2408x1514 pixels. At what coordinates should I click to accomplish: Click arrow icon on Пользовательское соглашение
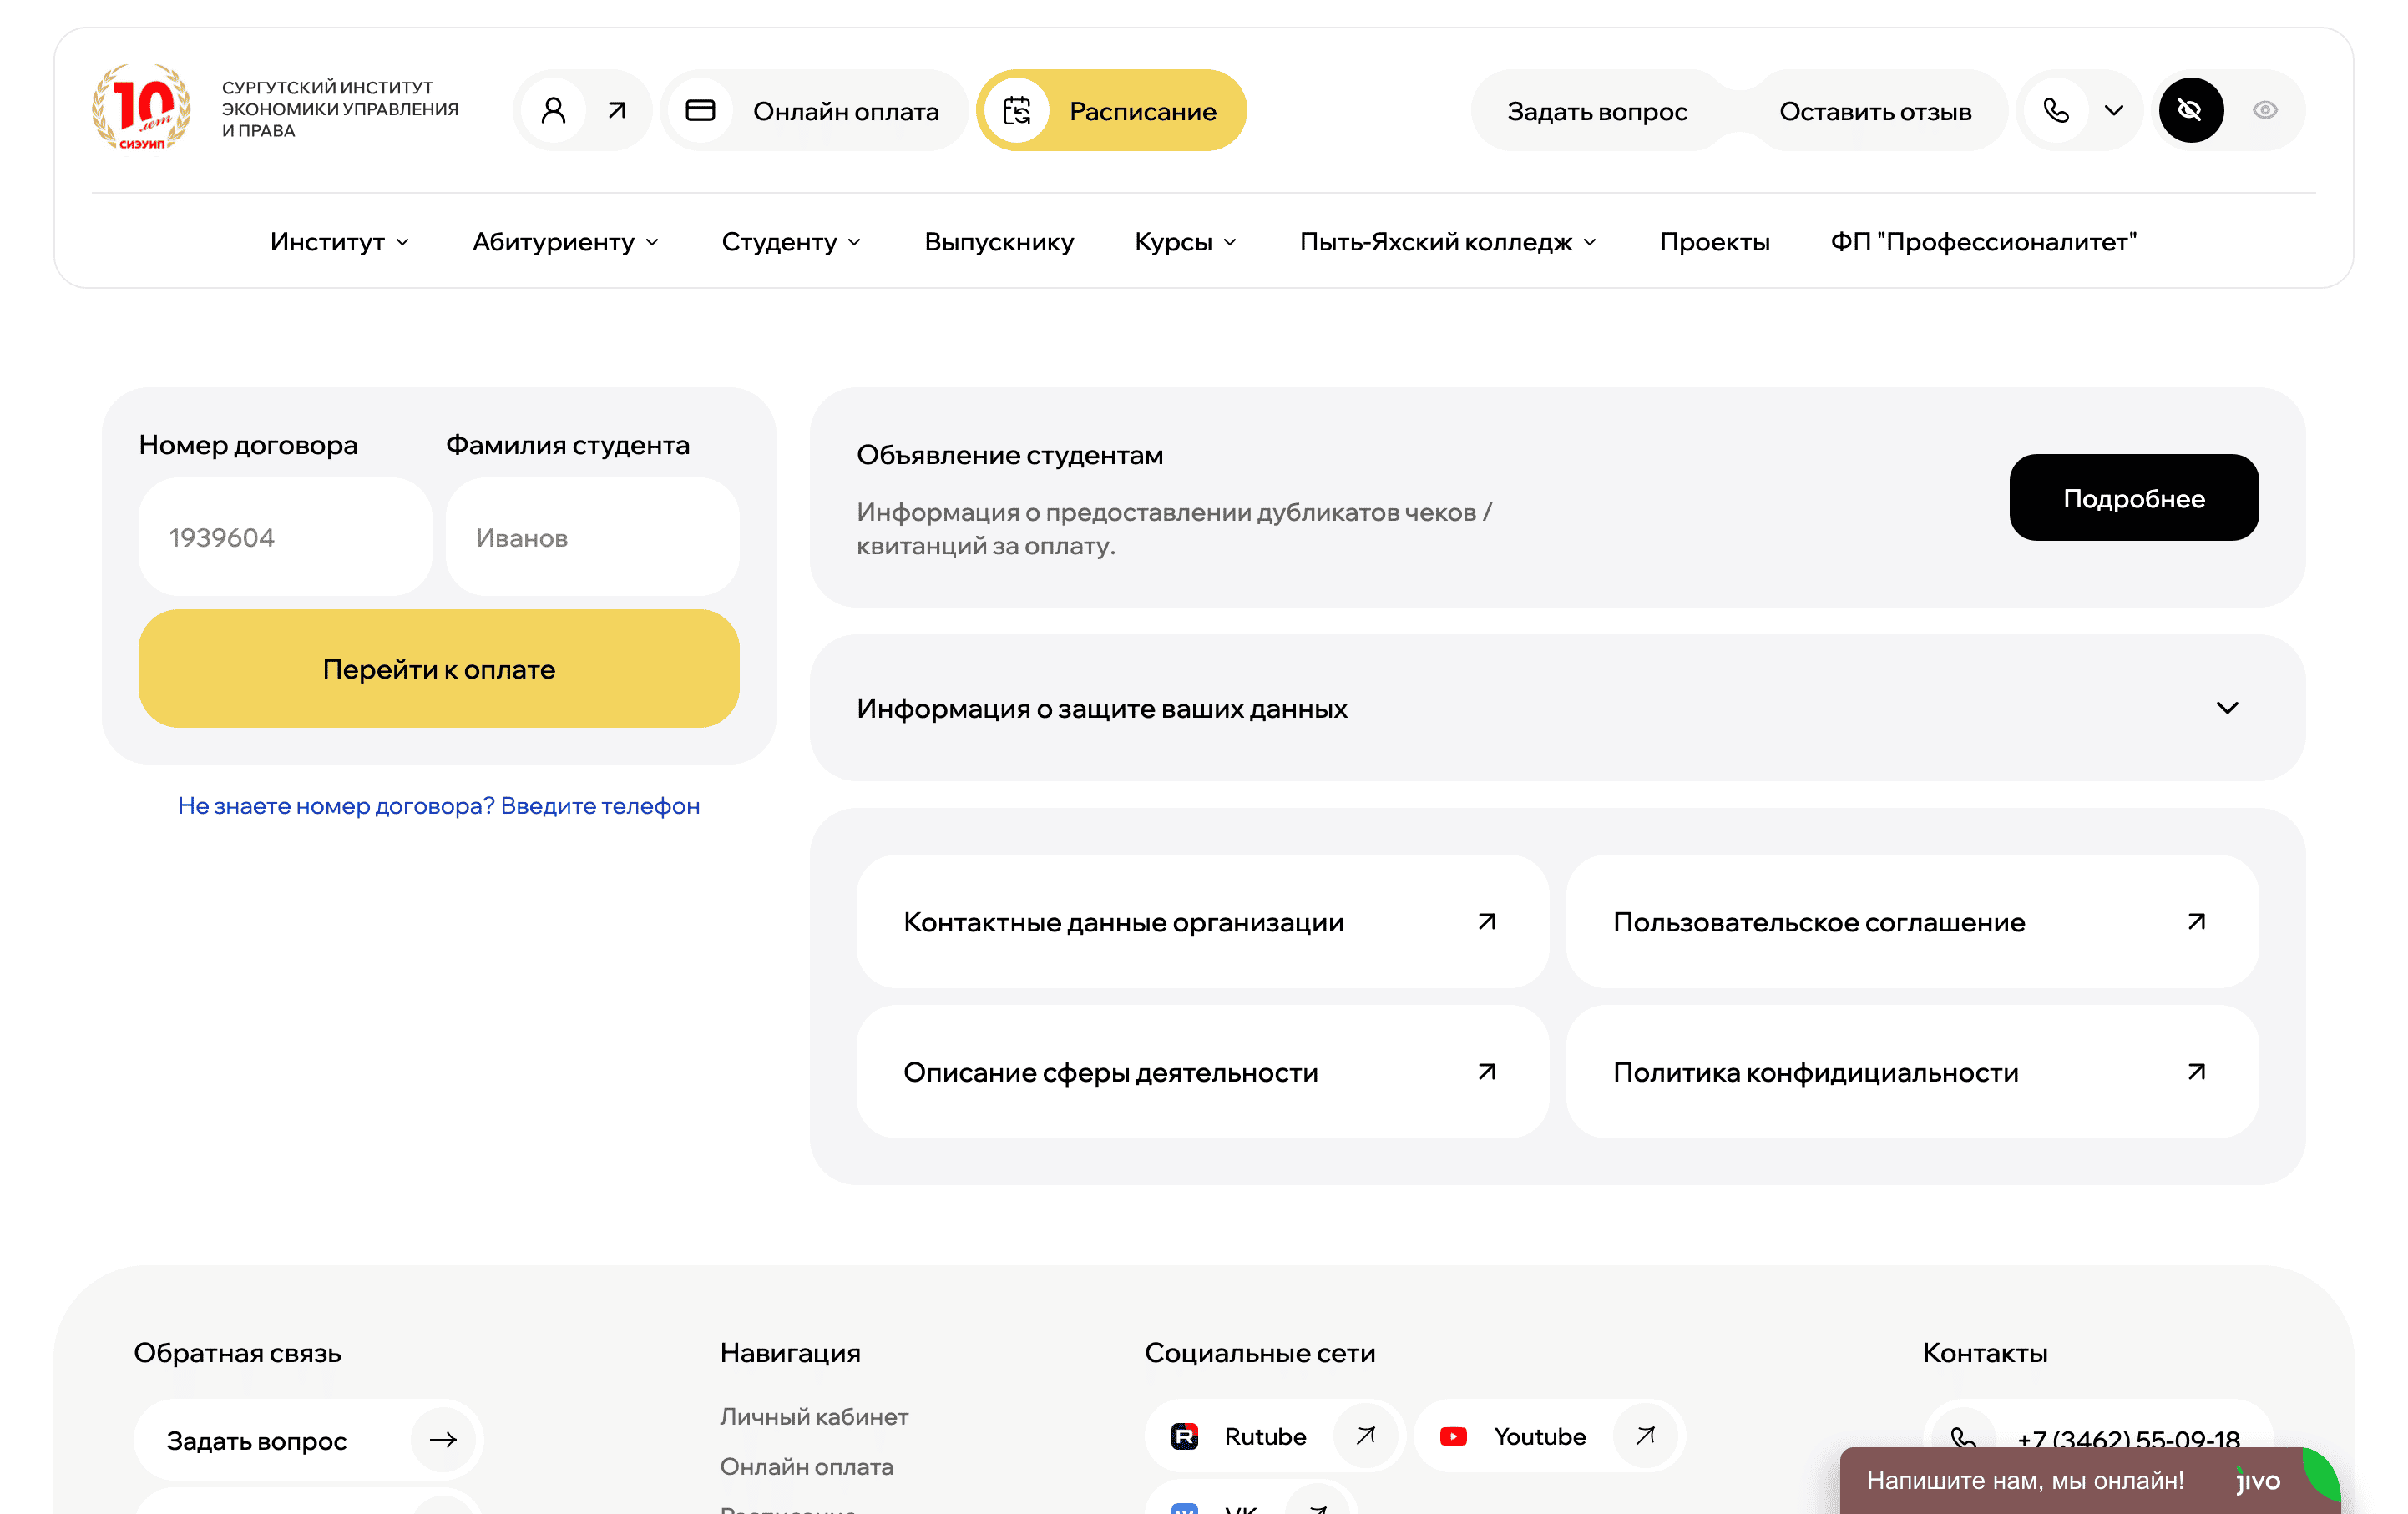(2196, 921)
